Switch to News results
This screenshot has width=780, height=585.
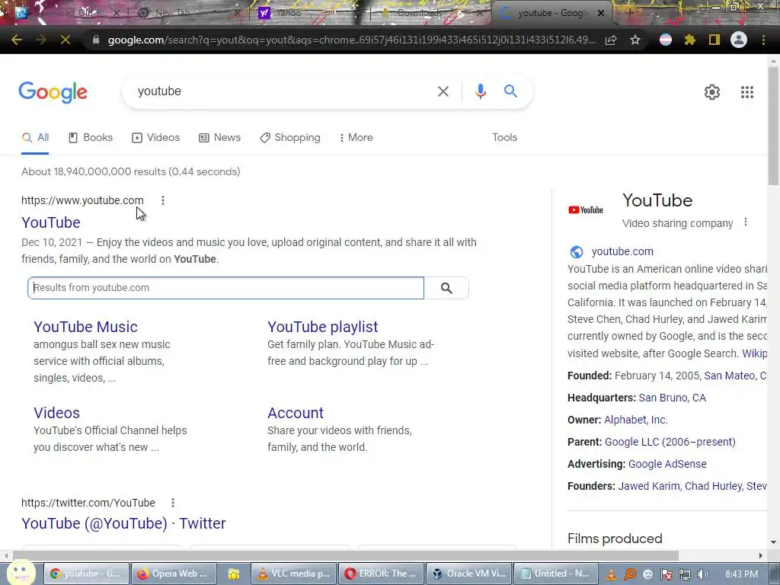coord(220,138)
